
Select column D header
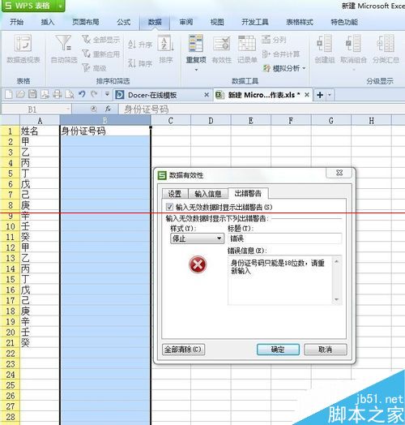click(x=211, y=121)
